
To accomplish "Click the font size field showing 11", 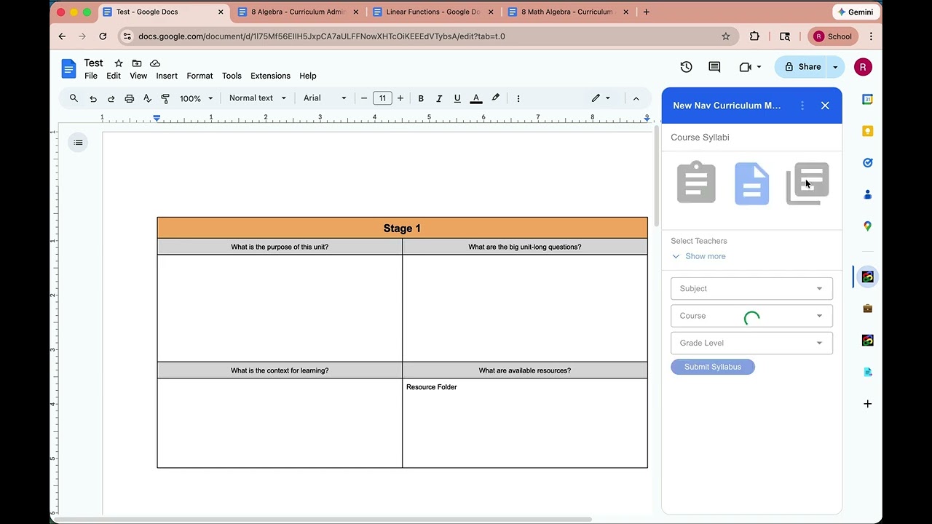I will click(382, 98).
